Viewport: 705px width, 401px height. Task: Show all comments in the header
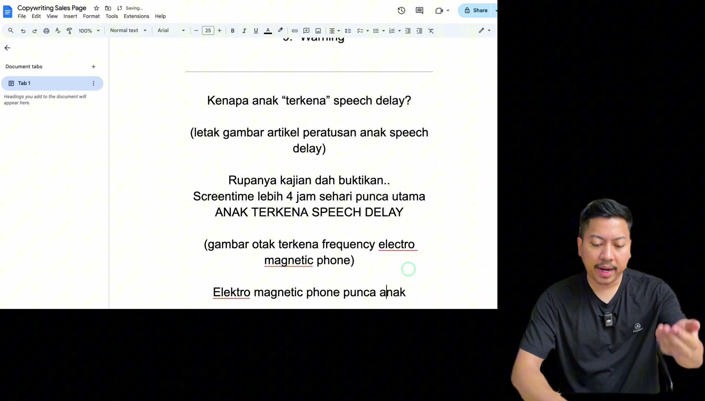click(x=419, y=10)
